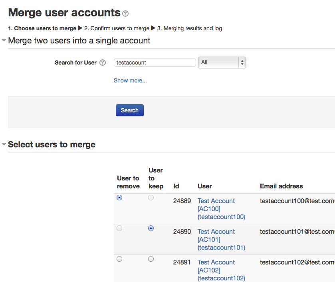Click the User to keep column header
Viewport: 335px width, 282px height.
click(156, 178)
